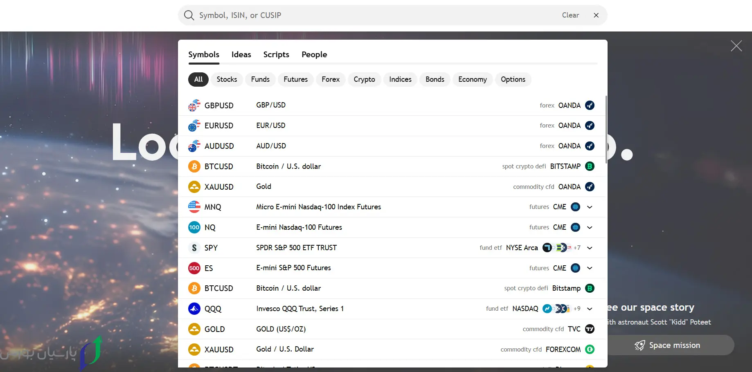Close the overlay with the large X over the space background
Screen dimensions: 752x372
[736, 46]
